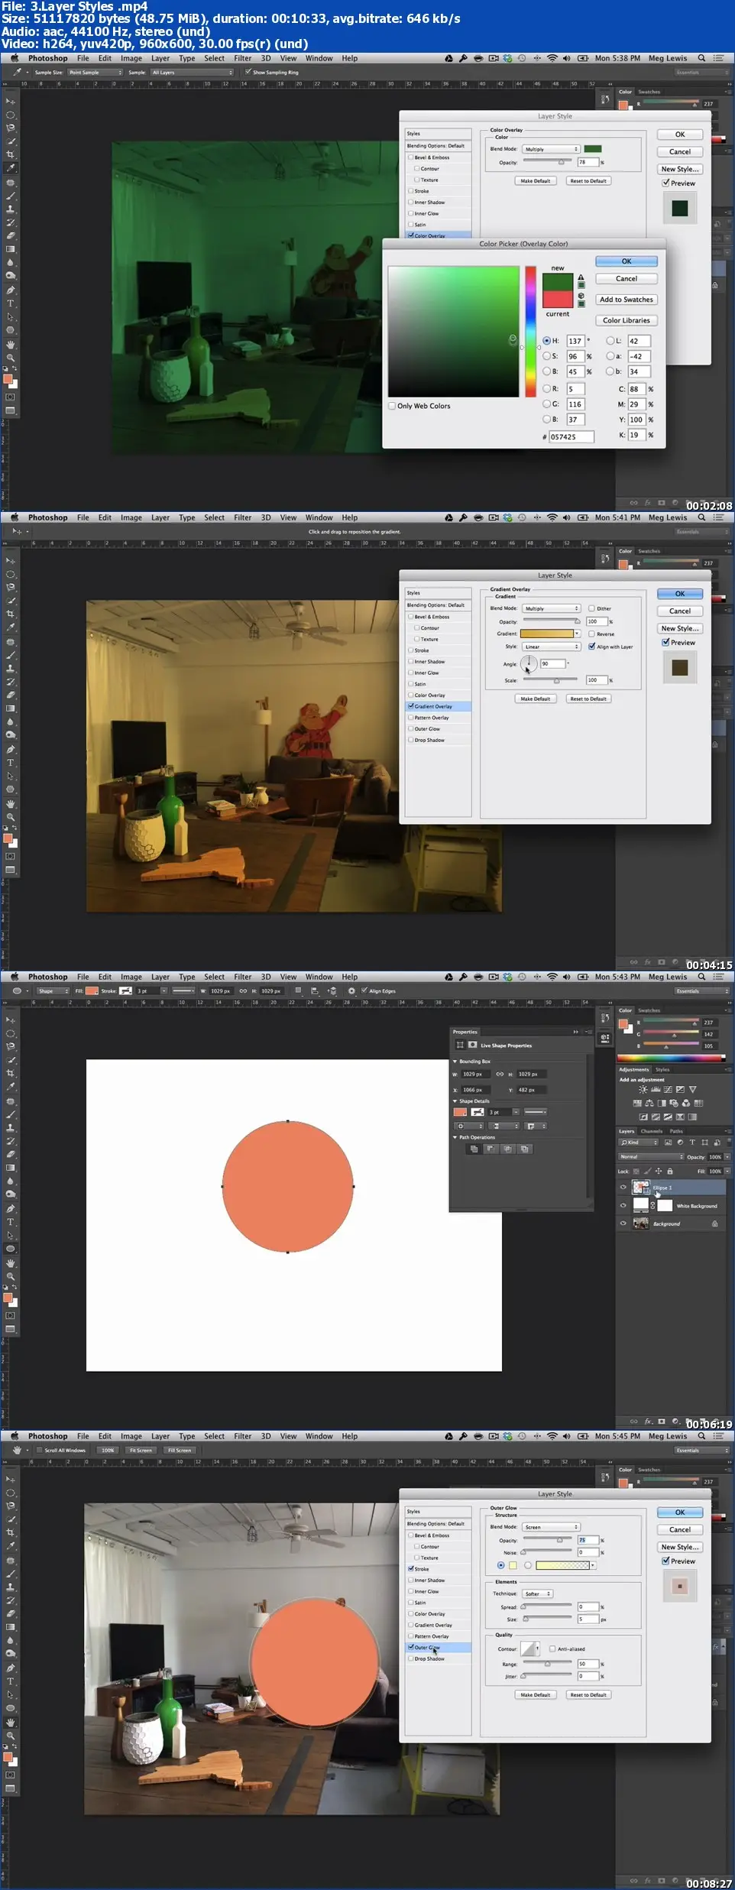This screenshot has width=735, height=1890.
Task: Add a Posterize adjustment layer
Action: (656, 1117)
